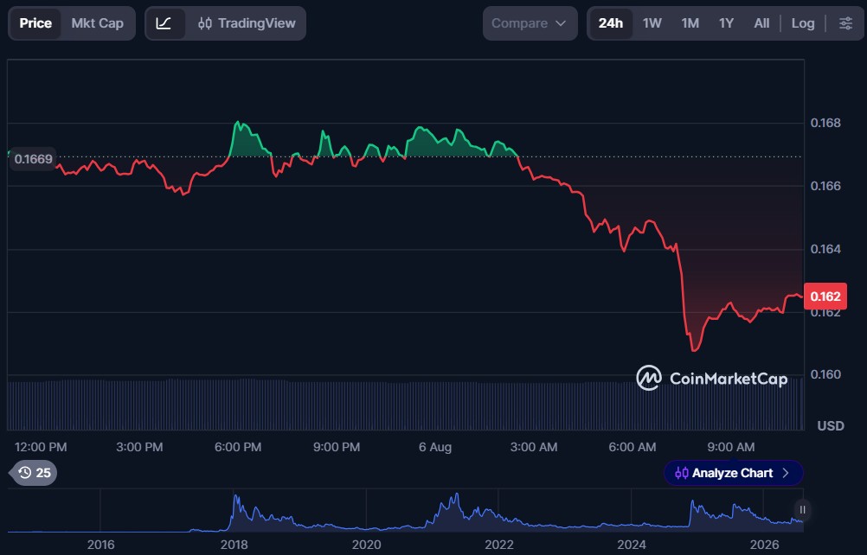The width and height of the screenshot is (867, 555).
Task: Click the 0.166 y-axis value
Action: pos(825,186)
